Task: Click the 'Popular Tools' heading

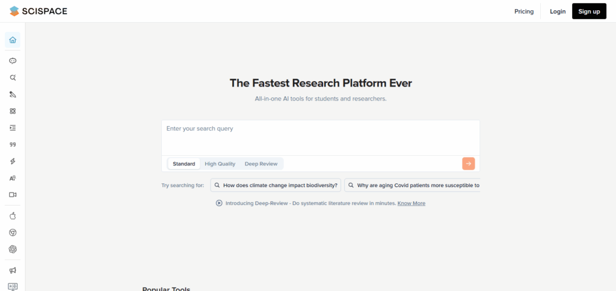Action: click(x=166, y=289)
